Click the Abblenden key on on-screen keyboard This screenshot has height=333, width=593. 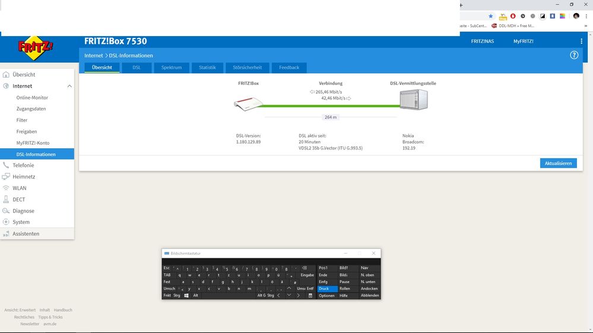click(x=369, y=296)
